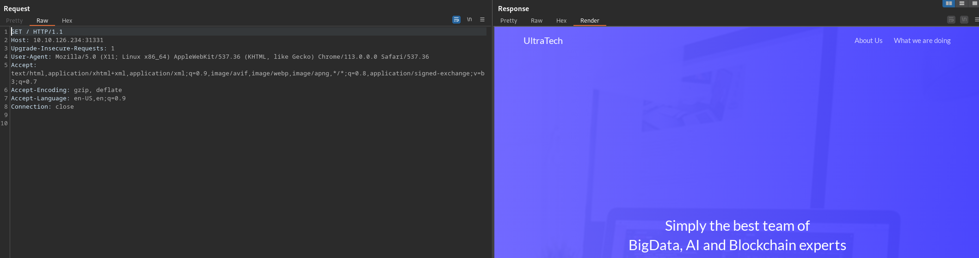Open the Request Pretty tab
979x258 pixels.
[14, 21]
